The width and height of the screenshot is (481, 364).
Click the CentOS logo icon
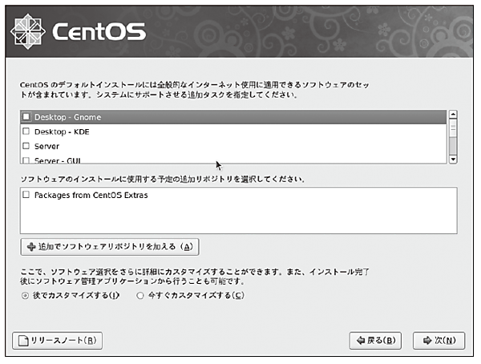click(29, 31)
